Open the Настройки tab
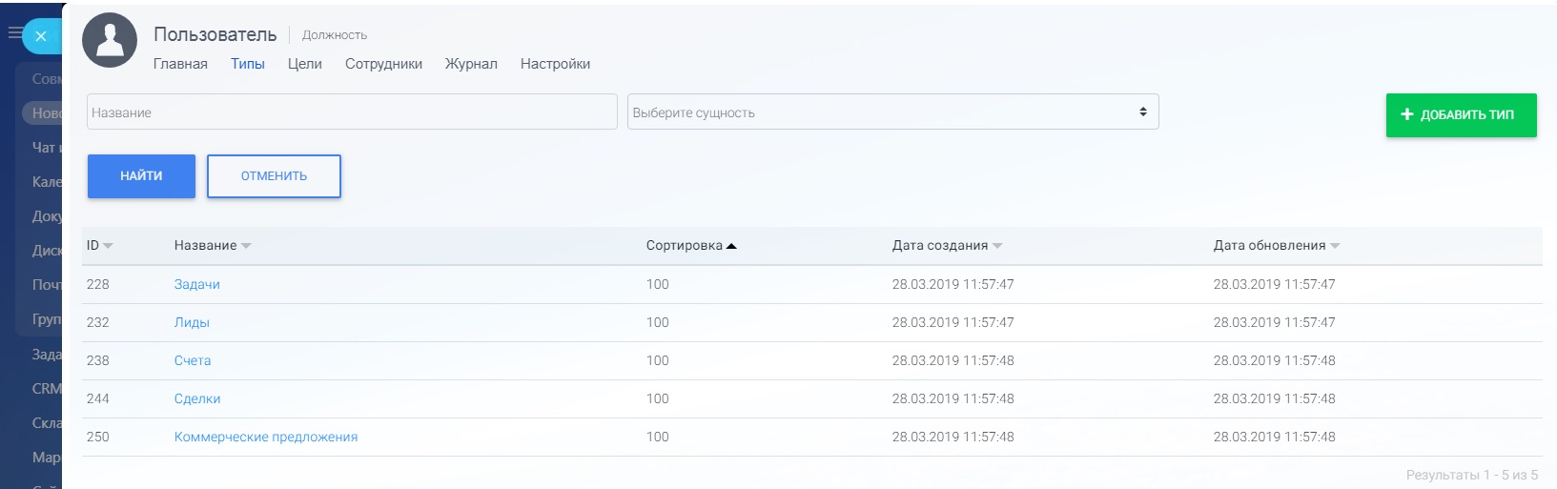The height and width of the screenshot is (489, 1557). (555, 64)
